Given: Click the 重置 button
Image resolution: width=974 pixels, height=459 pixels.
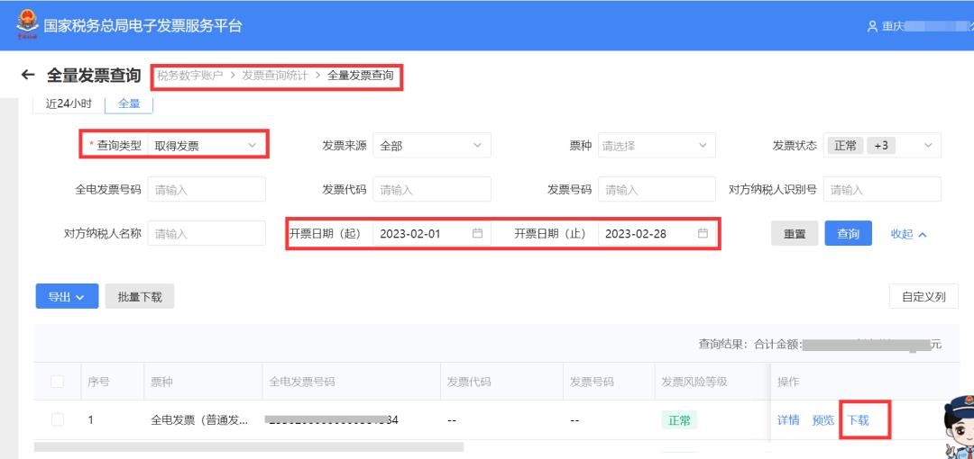Looking at the screenshot, I should point(795,233).
